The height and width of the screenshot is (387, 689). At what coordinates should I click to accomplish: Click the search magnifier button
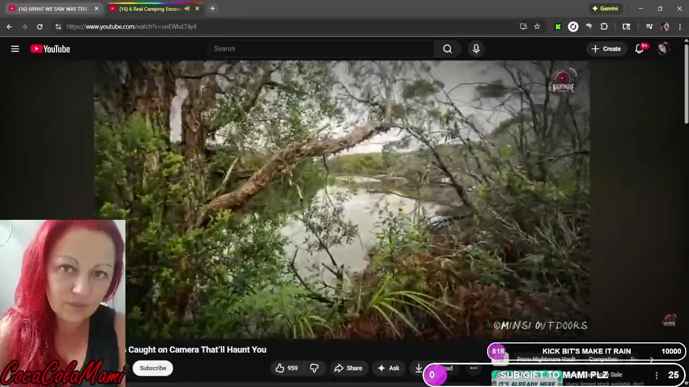pyautogui.click(x=447, y=49)
